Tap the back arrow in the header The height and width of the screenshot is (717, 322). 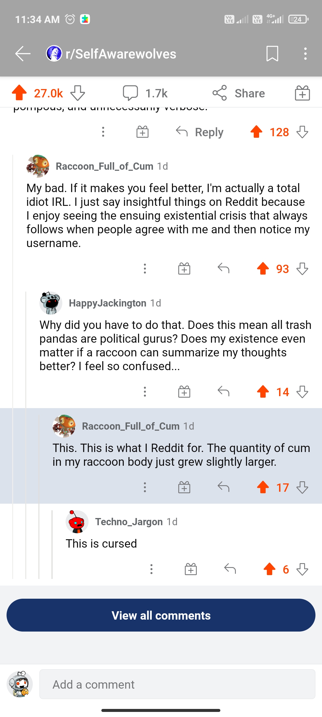[23, 54]
